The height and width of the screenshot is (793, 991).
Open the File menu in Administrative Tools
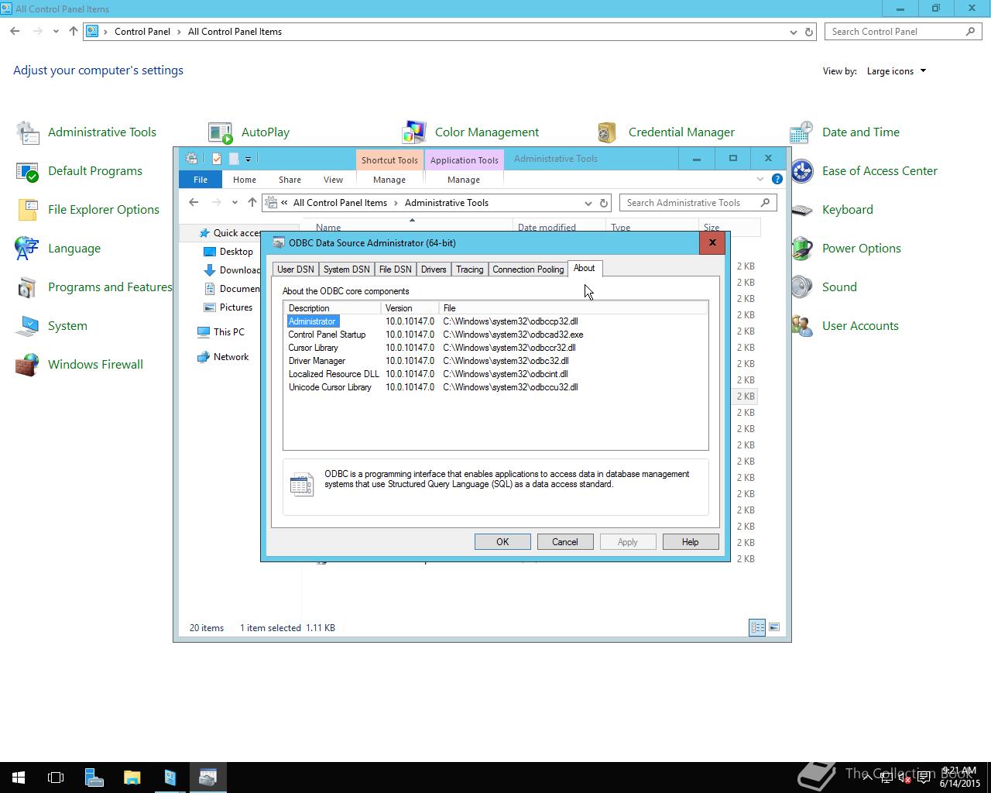[x=201, y=180]
